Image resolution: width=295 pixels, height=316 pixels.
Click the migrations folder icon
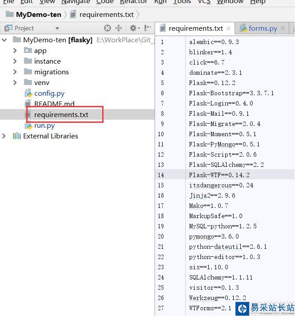28,71
